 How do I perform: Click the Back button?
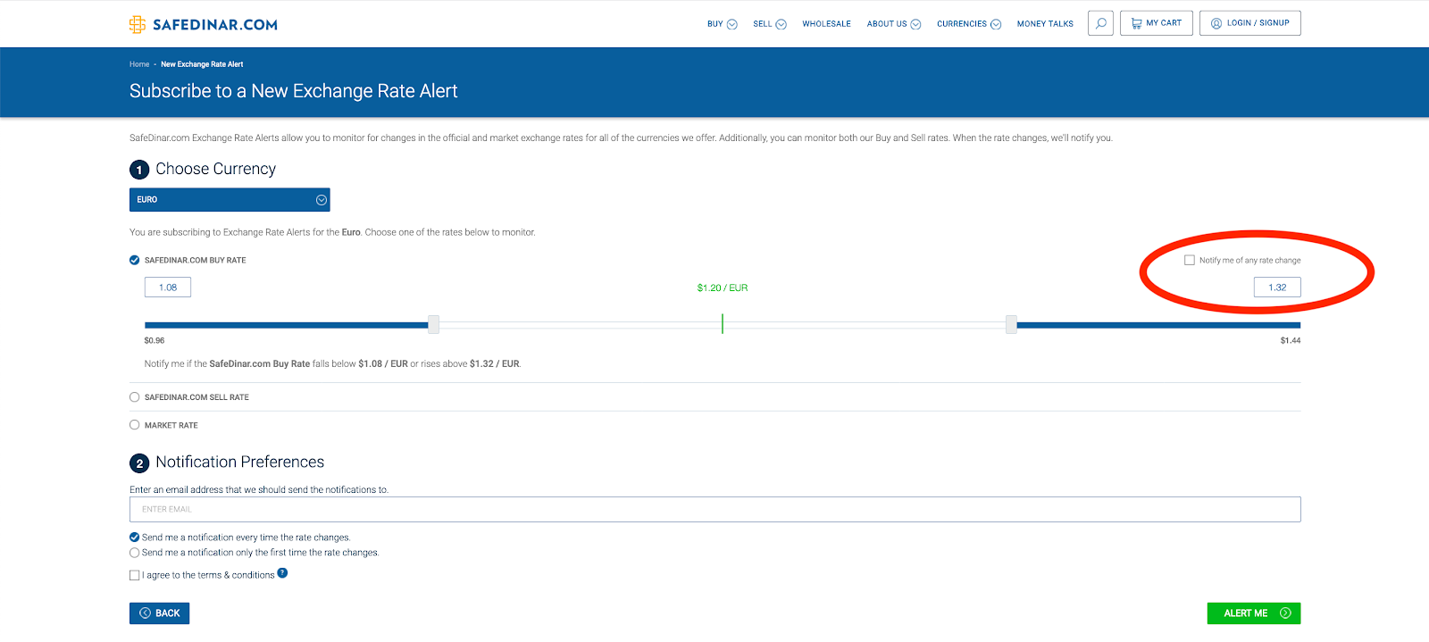159,613
